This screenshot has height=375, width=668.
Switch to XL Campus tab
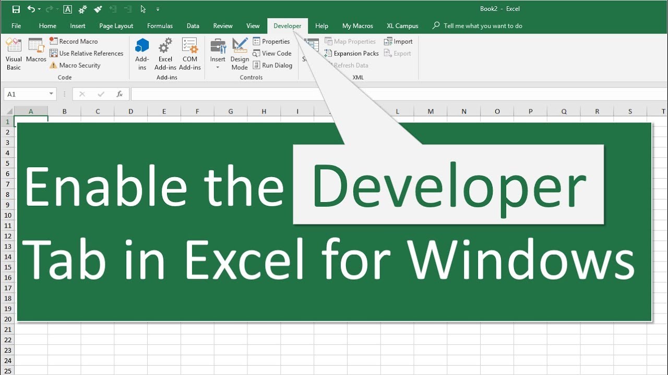click(402, 26)
